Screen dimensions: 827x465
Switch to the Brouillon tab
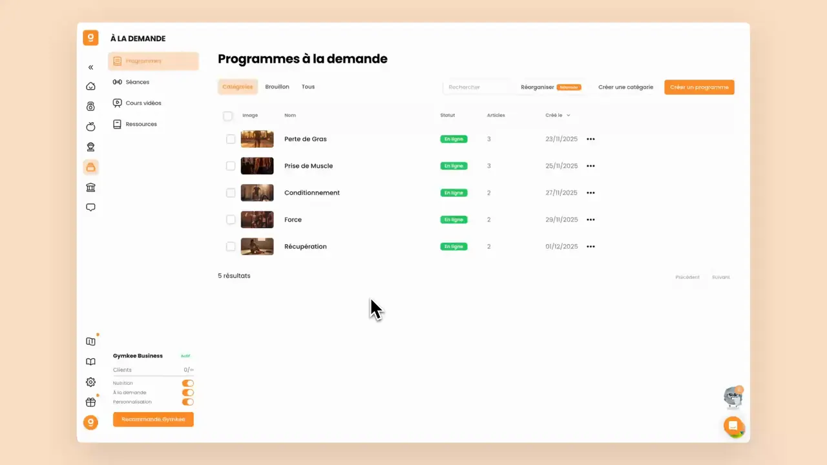click(277, 87)
